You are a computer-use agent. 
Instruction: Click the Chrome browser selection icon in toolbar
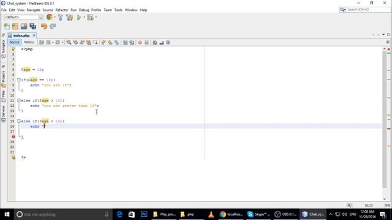pos(50,17)
